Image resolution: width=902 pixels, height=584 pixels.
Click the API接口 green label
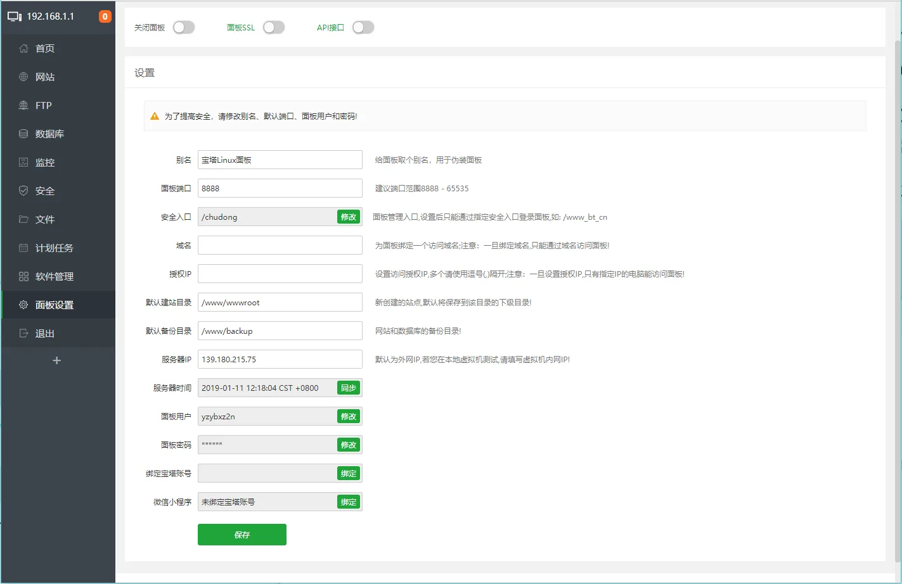pos(330,28)
